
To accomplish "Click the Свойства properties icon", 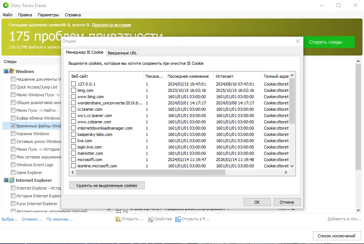I will coord(151,219).
